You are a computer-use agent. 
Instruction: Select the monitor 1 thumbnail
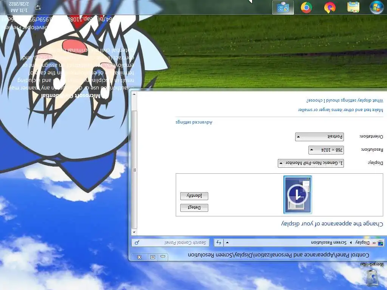[298, 194]
